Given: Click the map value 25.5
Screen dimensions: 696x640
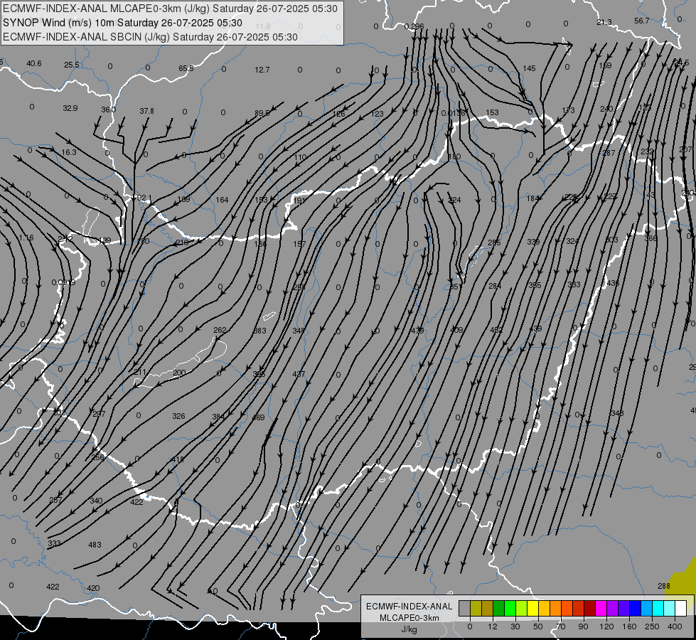Looking at the screenshot, I should coord(72,65).
